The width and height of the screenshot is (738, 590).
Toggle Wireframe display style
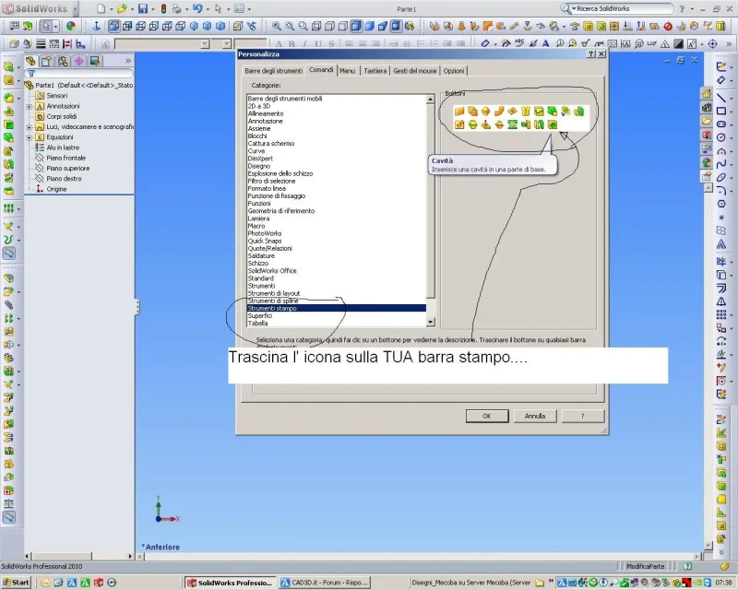coord(316,27)
